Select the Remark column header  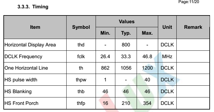[193, 27]
